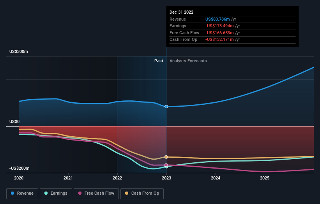Click the 2022 x-axis label
The width and height of the screenshot is (320, 204).
point(117,178)
